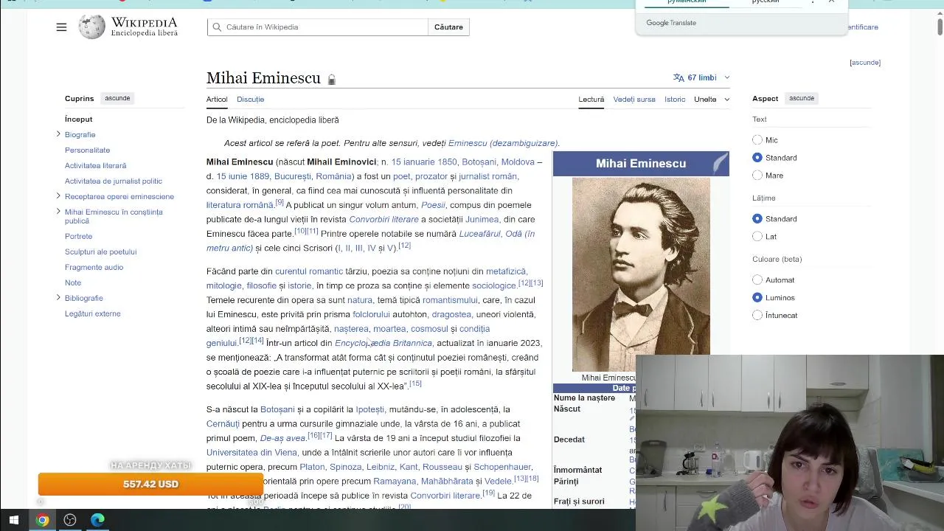This screenshot has height=531, width=944.
Task: Select Mare text size option
Action: click(757, 176)
